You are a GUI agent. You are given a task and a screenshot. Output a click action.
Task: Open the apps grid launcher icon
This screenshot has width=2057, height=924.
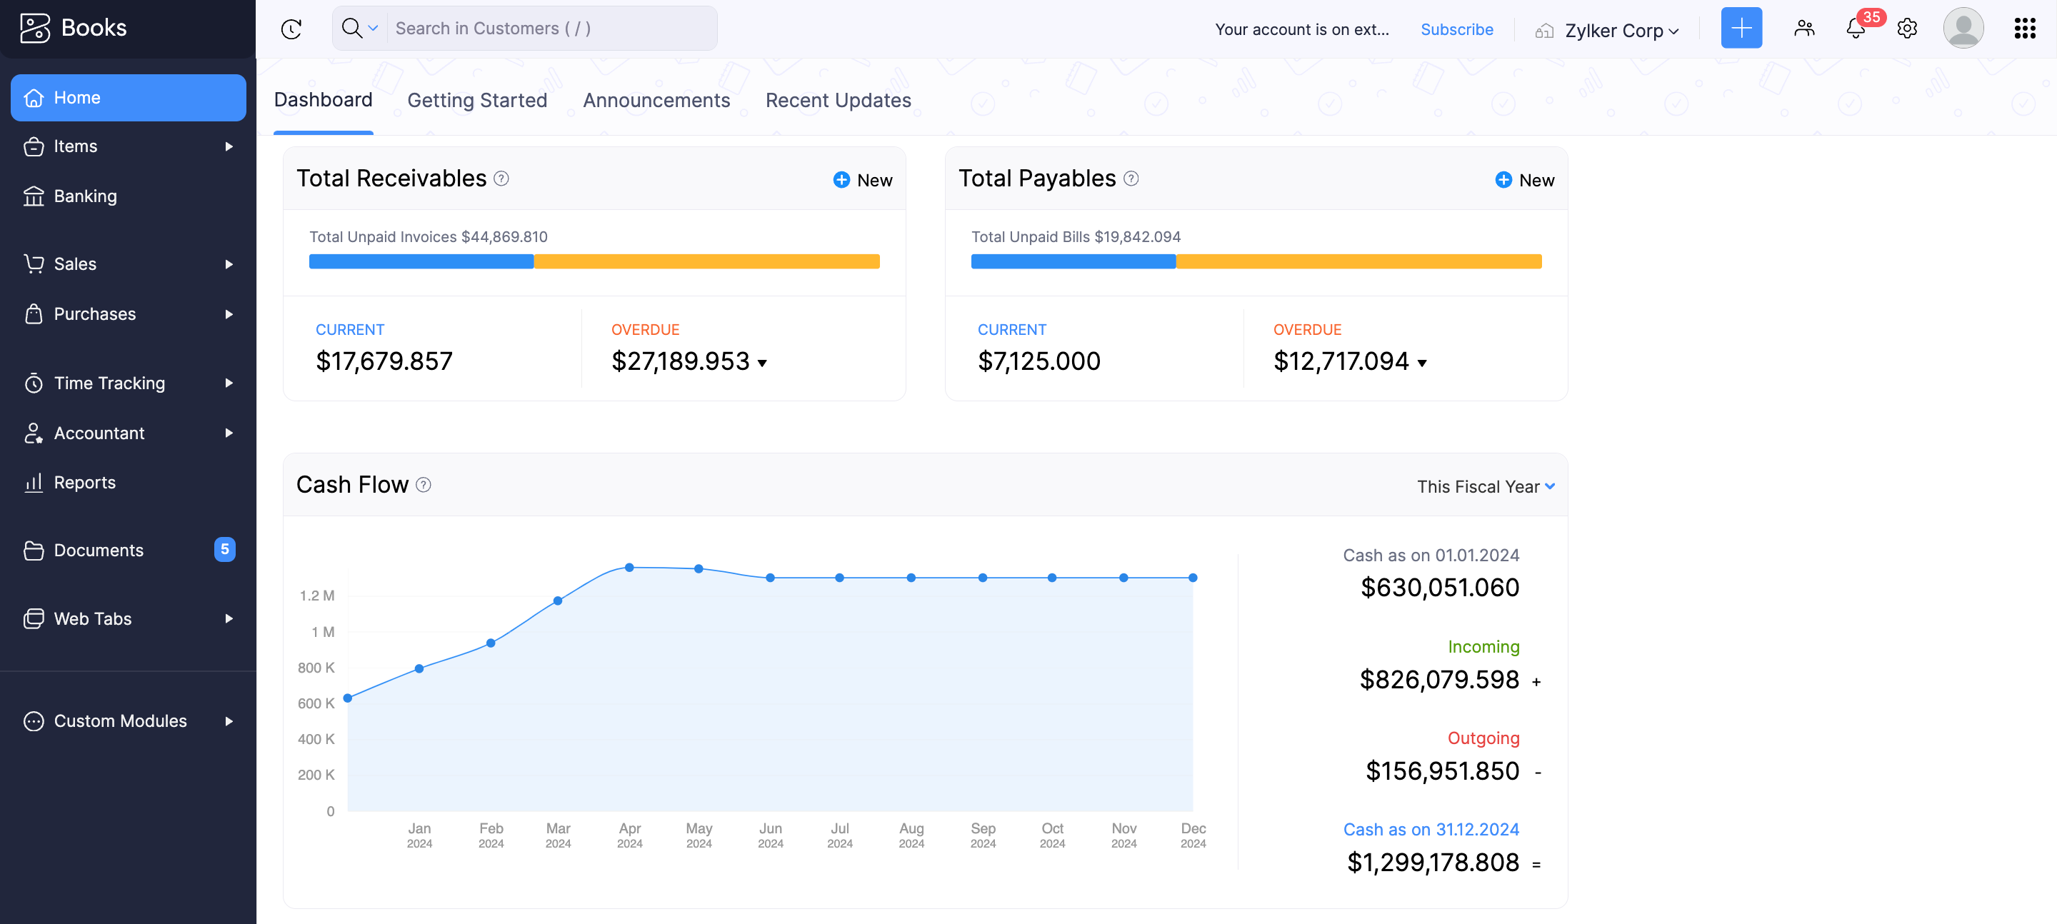pos(2024,29)
